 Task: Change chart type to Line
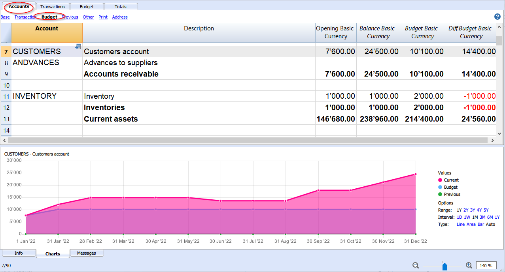[461, 224]
